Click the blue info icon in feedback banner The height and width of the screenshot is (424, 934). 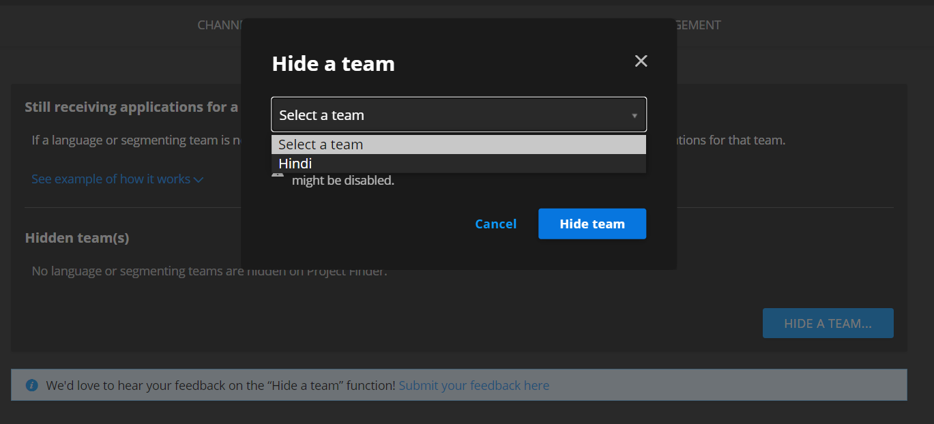31,385
